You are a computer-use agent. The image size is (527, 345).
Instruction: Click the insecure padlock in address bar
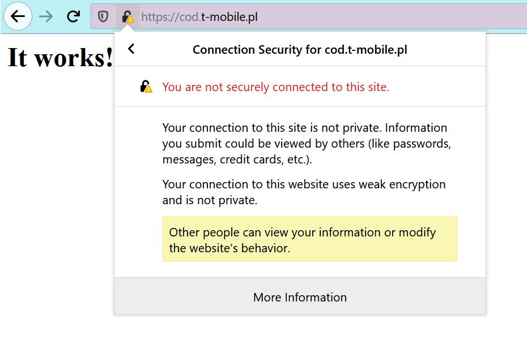coord(127,17)
